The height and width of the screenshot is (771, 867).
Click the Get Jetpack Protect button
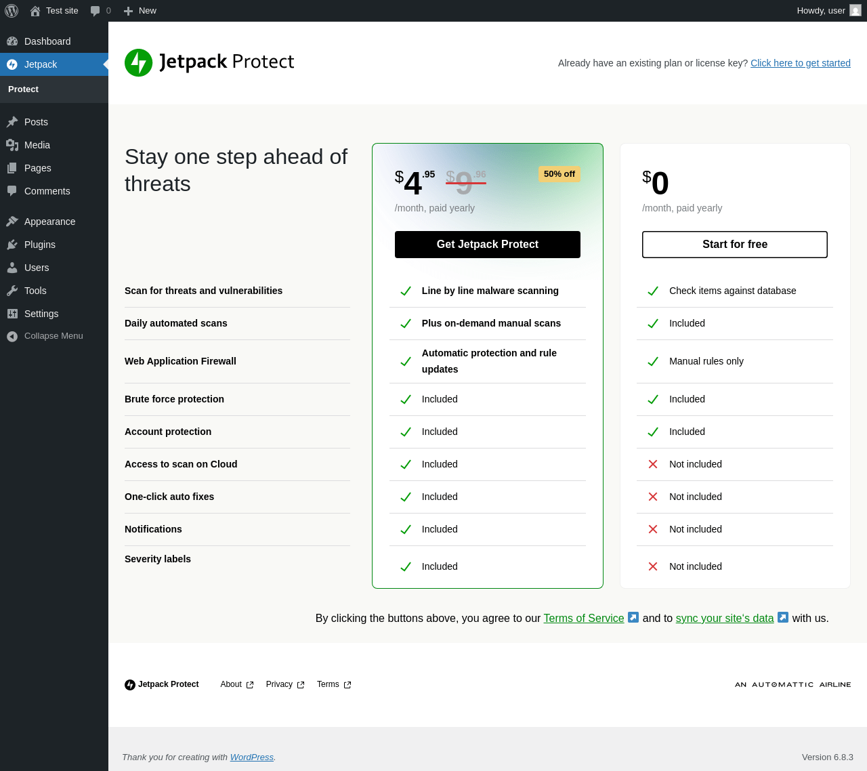(488, 245)
